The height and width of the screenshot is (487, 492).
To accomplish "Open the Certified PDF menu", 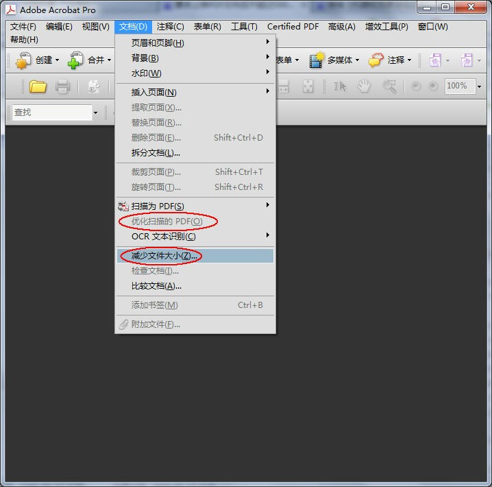I will tap(293, 27).
